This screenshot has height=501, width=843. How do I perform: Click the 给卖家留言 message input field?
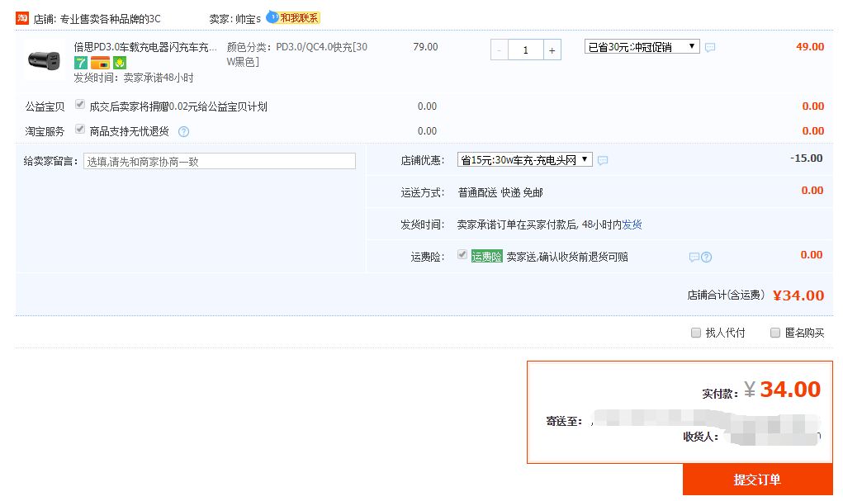pos(220,161)
